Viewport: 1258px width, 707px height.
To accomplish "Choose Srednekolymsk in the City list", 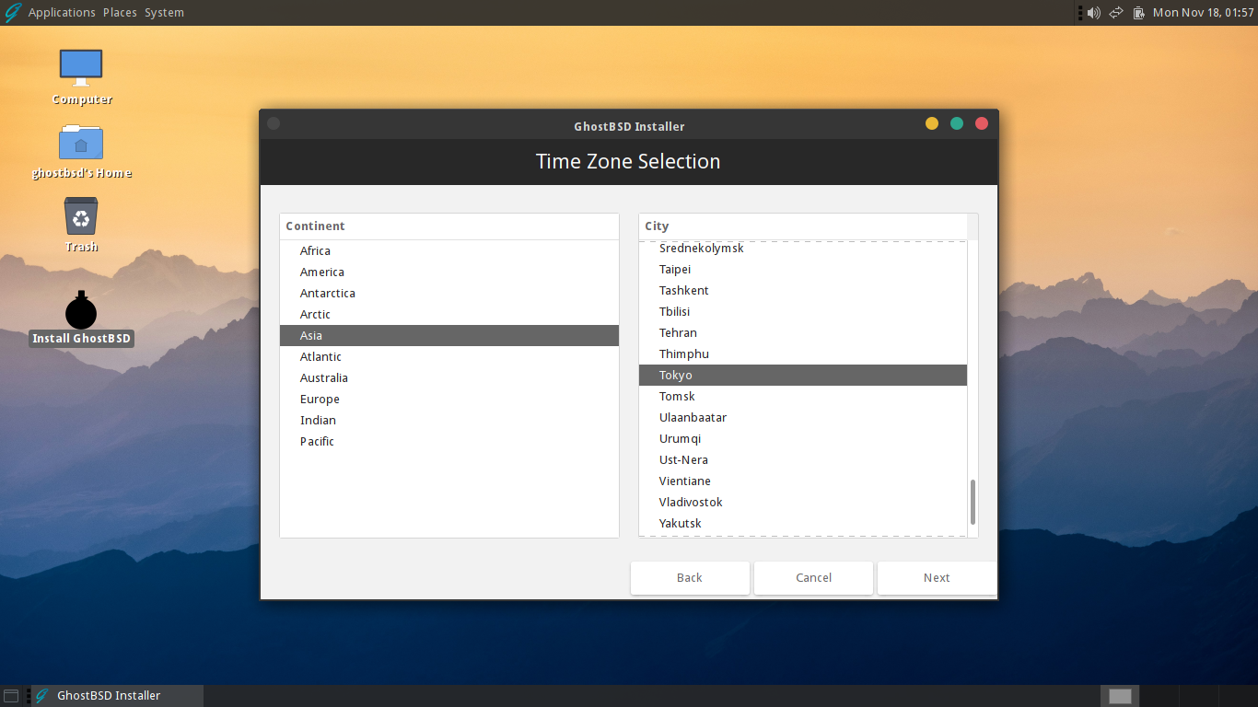I will point(803,249).
